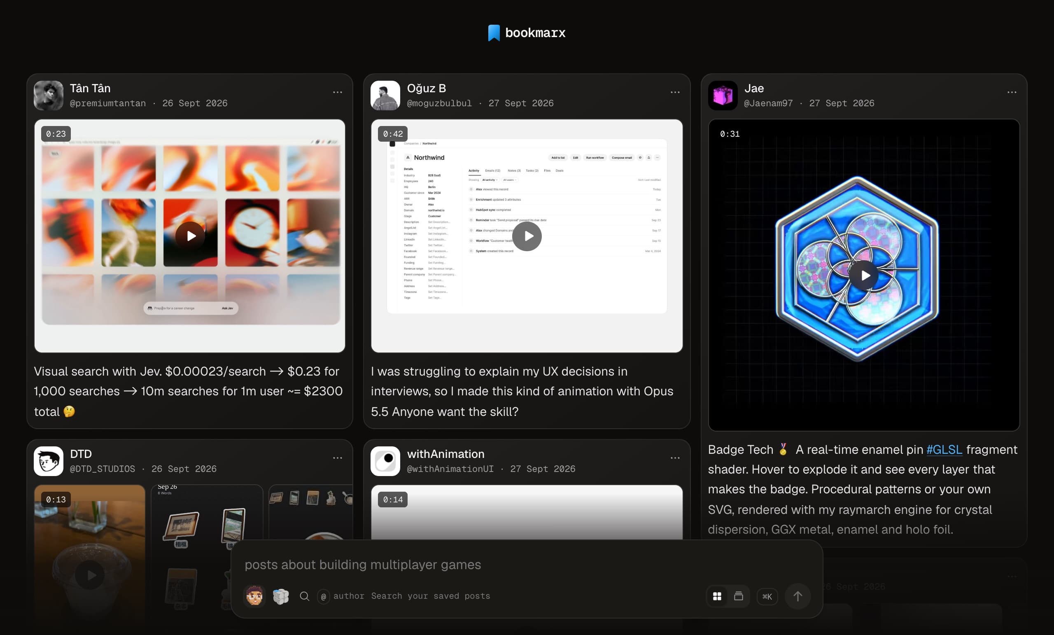Click the 'I was struggling to explain' post text
The height and width of the screenshot is (635, 1054).
[x=522, y=391]
